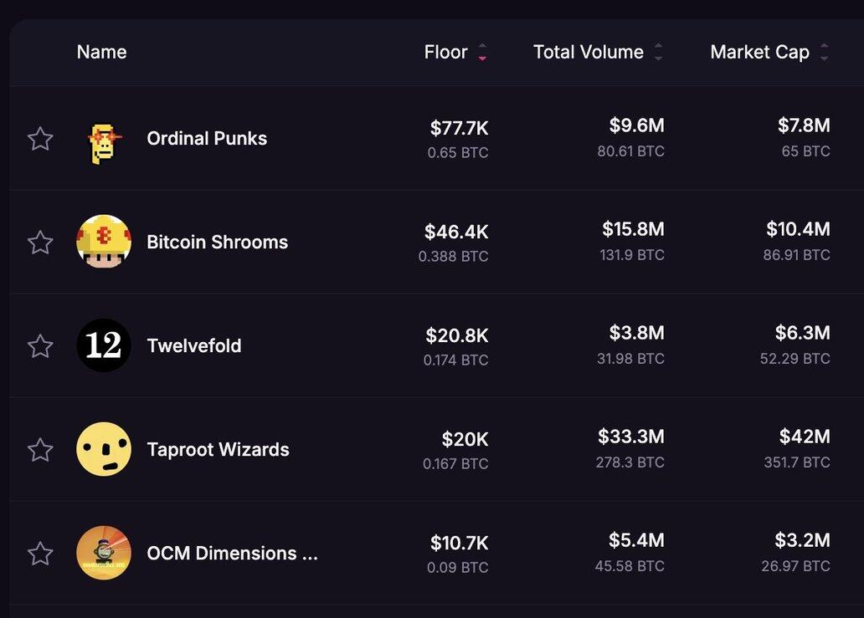
Task: Open the Taproot Wizards collection link
Action: (218, 450)
